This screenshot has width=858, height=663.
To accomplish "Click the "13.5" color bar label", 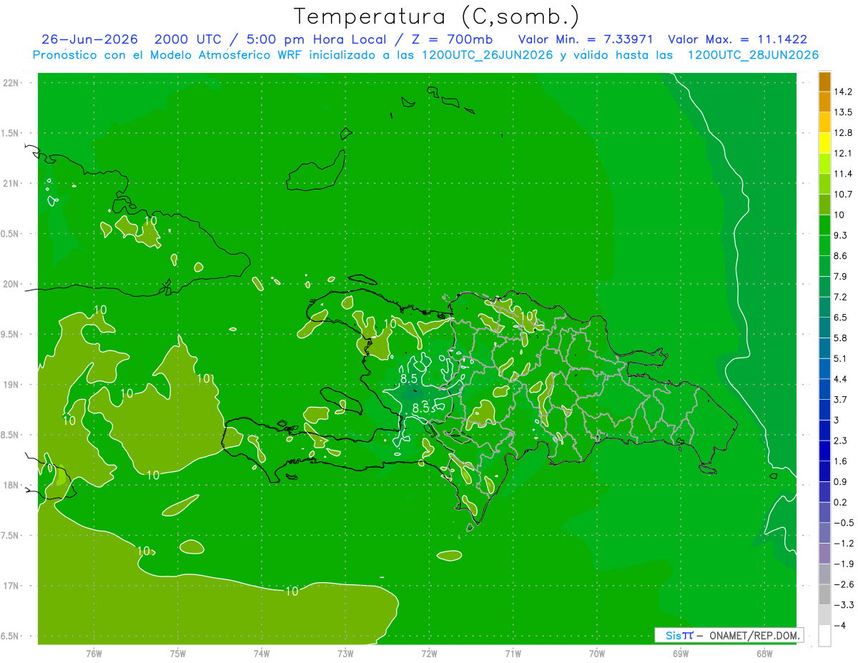I will pos(843,112).
